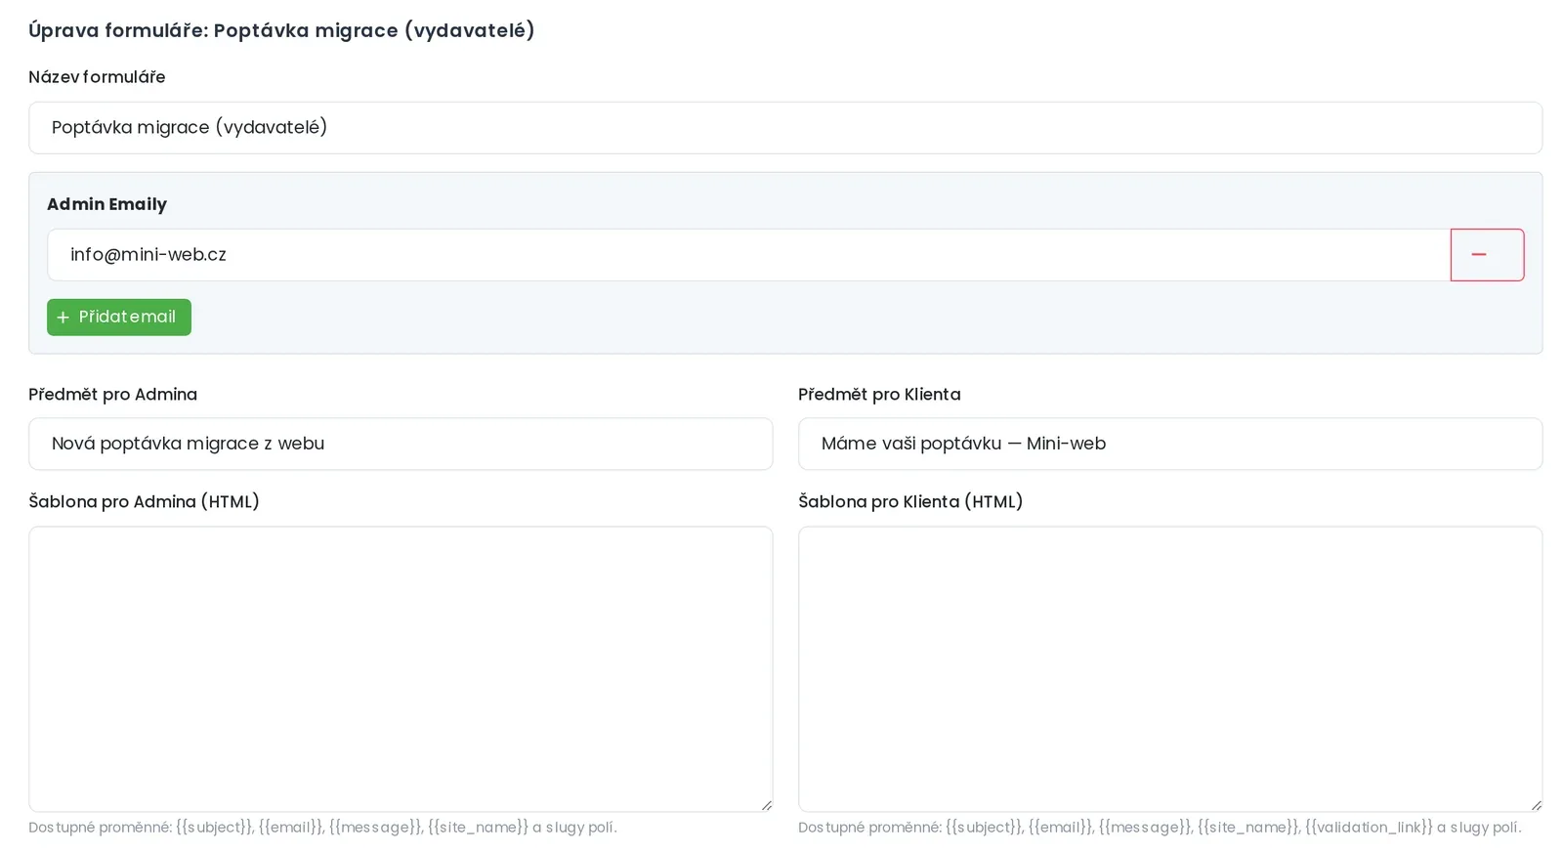Grab the client template textarea resize handle
The height and width of the screenshot is (852, 1563).
coord(1536,805)
